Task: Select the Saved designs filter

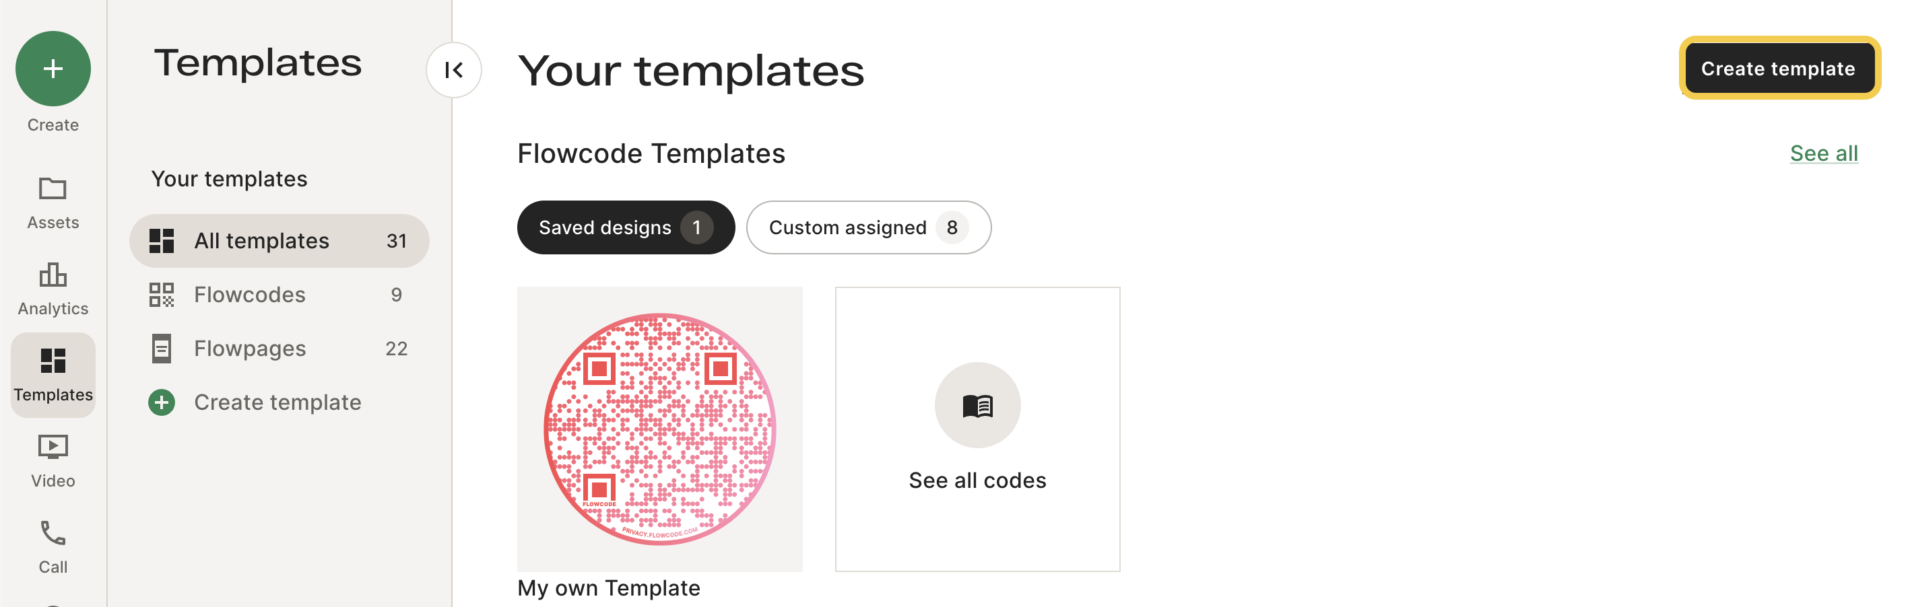Action: pyautogui.click(x=626, y=227)
